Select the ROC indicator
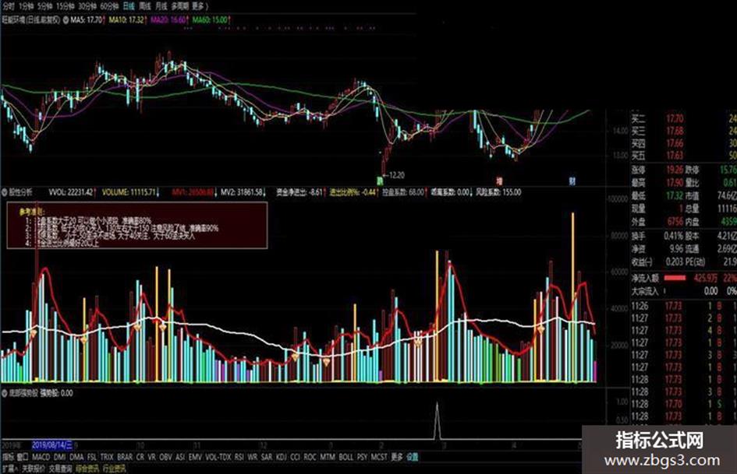Viewport: 737px width, 474px height. point(310,456)
